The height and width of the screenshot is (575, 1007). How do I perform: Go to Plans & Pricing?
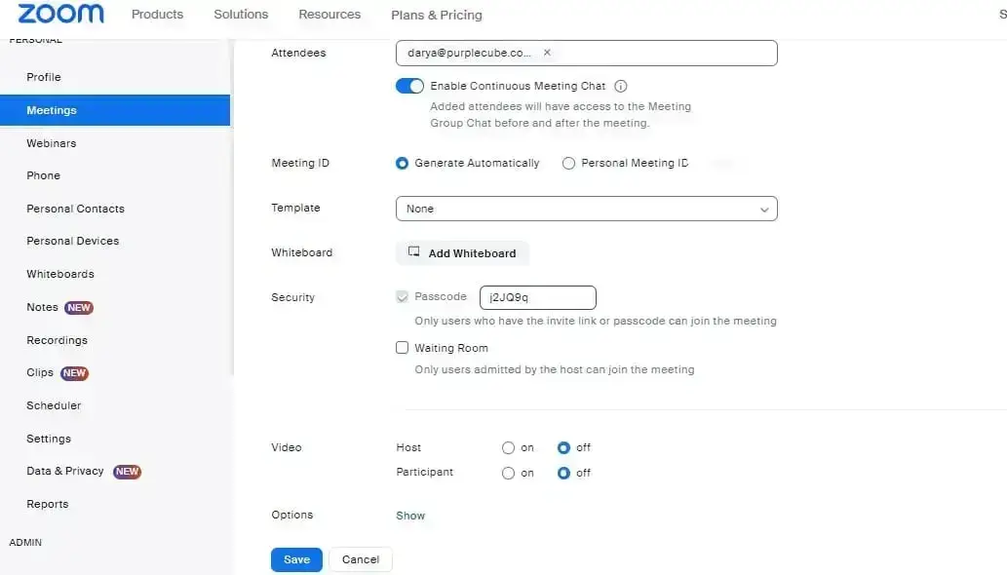point(437,15)
